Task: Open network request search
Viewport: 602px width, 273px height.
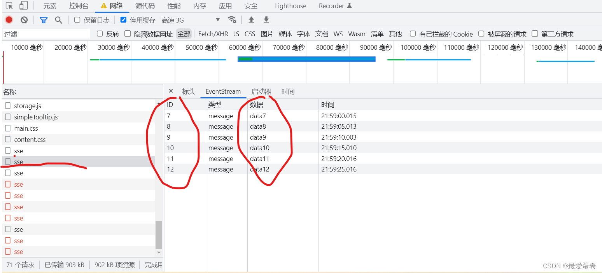Action: pos(58,20)
